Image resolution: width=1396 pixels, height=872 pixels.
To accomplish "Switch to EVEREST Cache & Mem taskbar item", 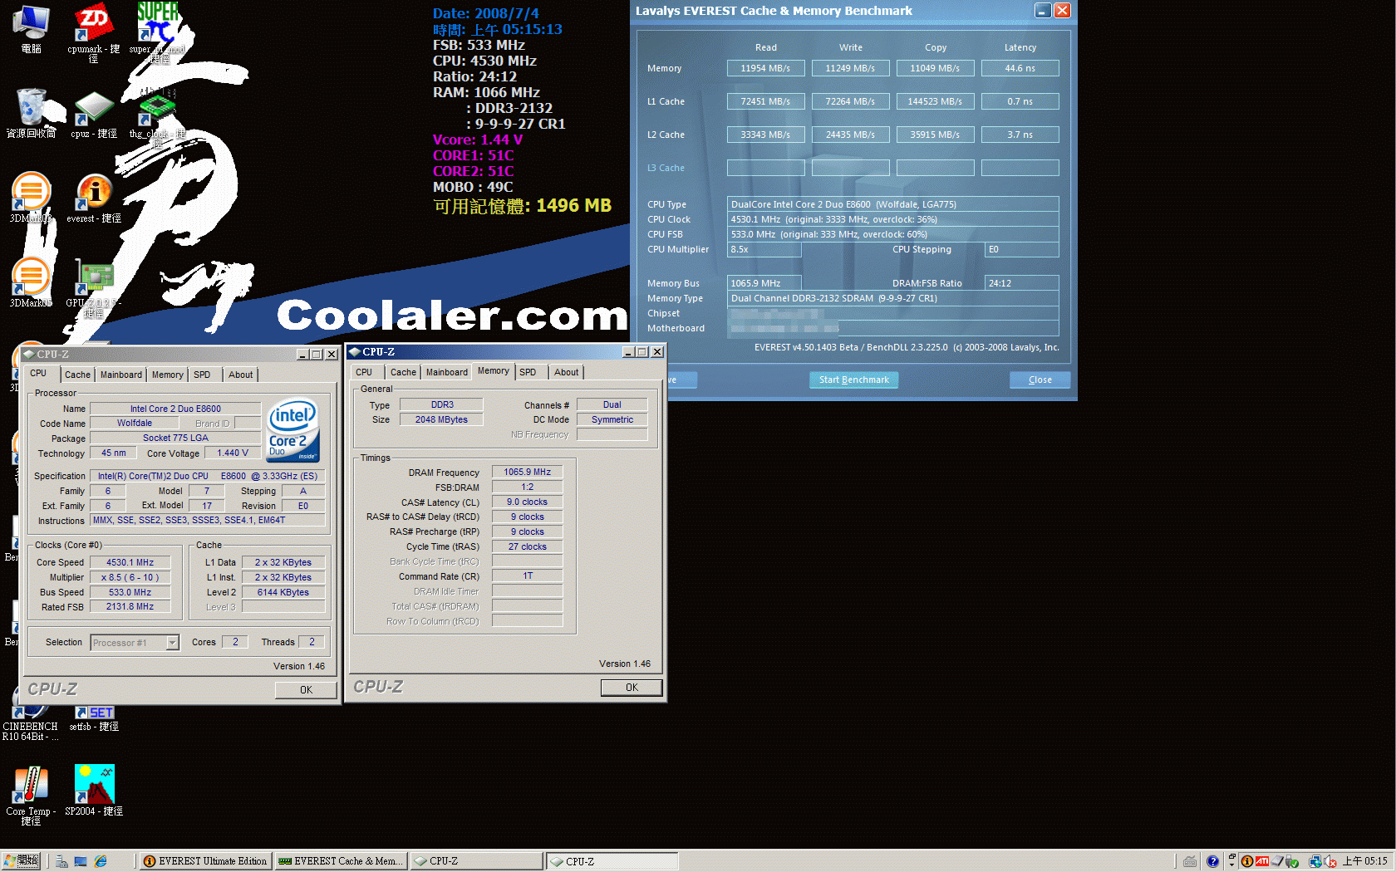I will click(x=341, y=861).
